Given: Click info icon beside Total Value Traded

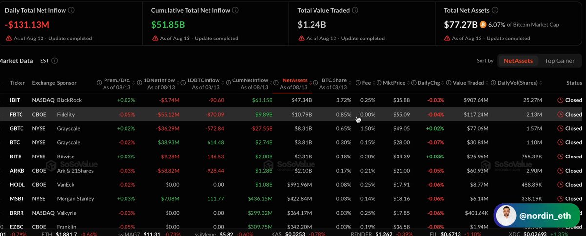Looking at the screenshot, I should (x=355, y=10).
